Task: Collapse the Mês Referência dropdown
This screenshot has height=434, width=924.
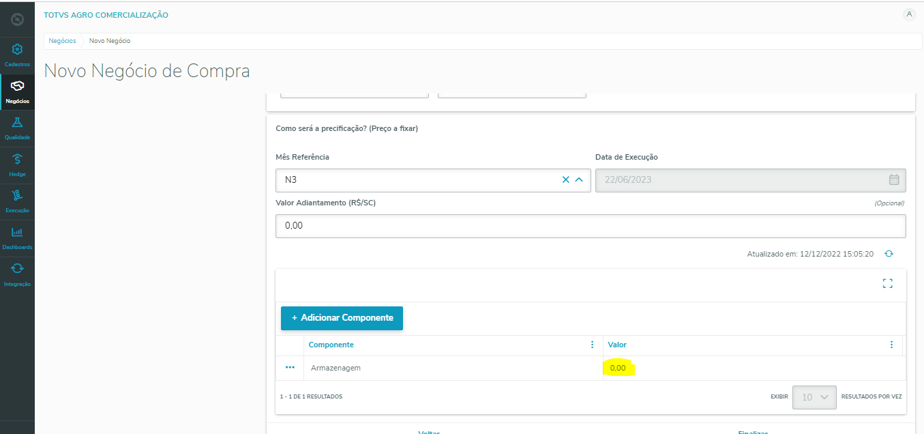Action: (579, 180)
